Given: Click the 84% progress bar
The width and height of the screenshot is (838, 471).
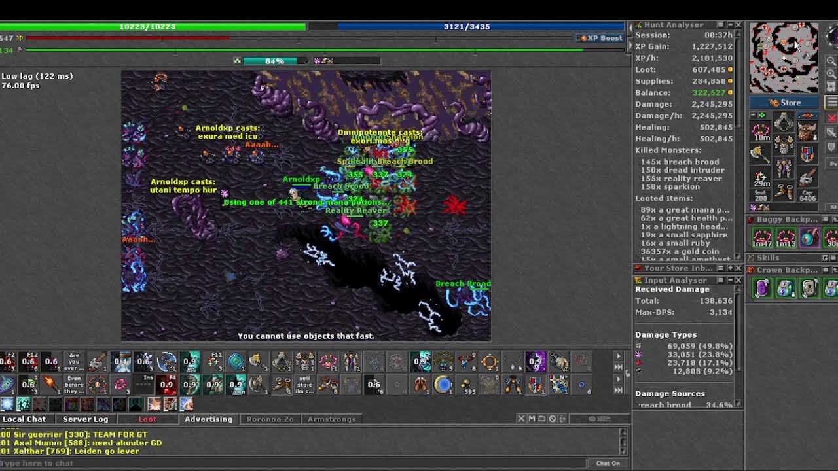Looking at the screenshot, I should pos(274,61).
